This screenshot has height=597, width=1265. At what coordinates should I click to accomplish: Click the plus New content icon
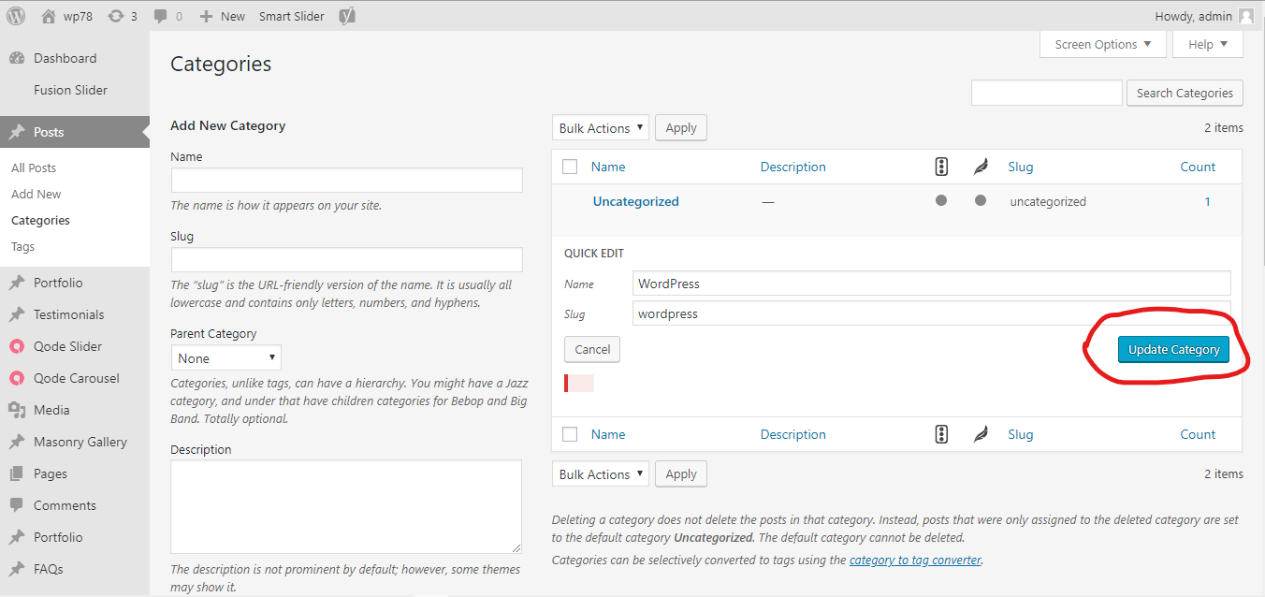pyautogui.click(x=207, y=16)
